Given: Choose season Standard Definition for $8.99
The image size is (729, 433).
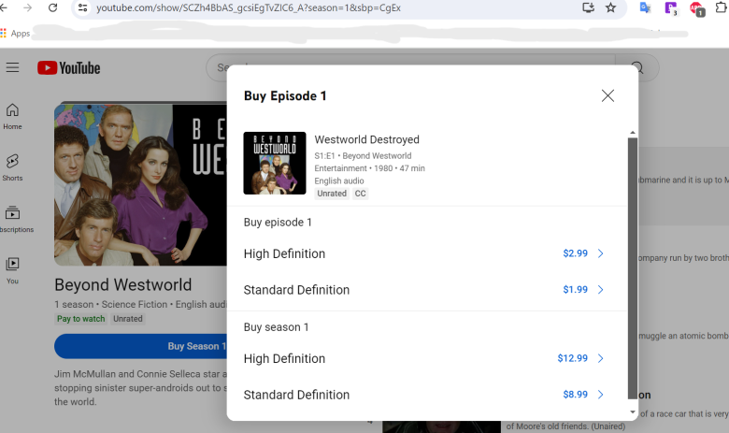Looking at the screenshot, I should click(x=423, y=395).
